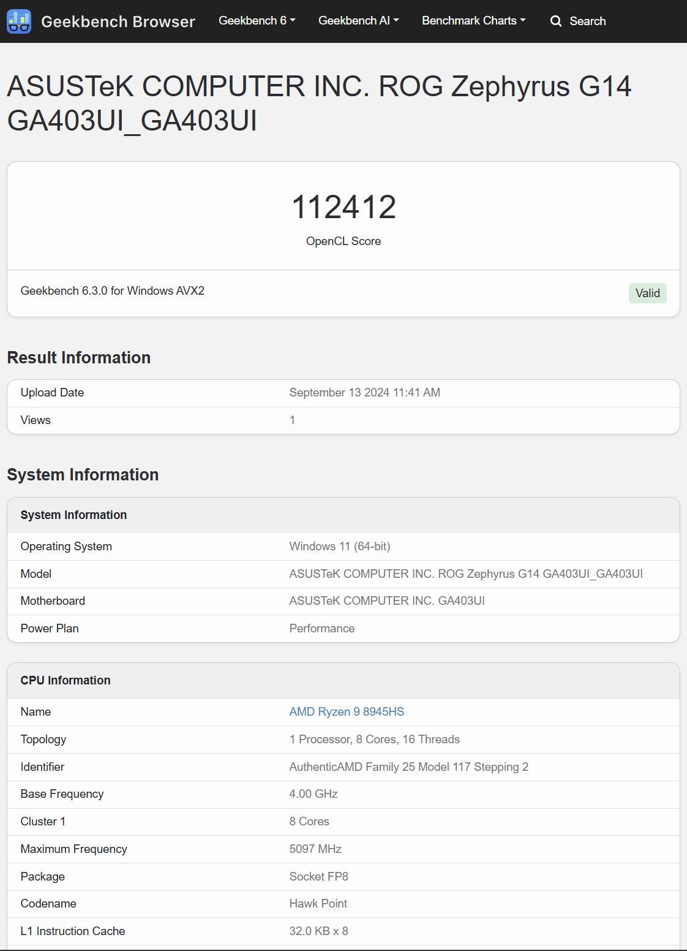Go to Geekbench Browser home link
Viewport: 687px width, 951px height.
(x=118, y=21)
